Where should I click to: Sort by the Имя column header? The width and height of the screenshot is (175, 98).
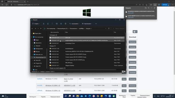click(66, 32)
